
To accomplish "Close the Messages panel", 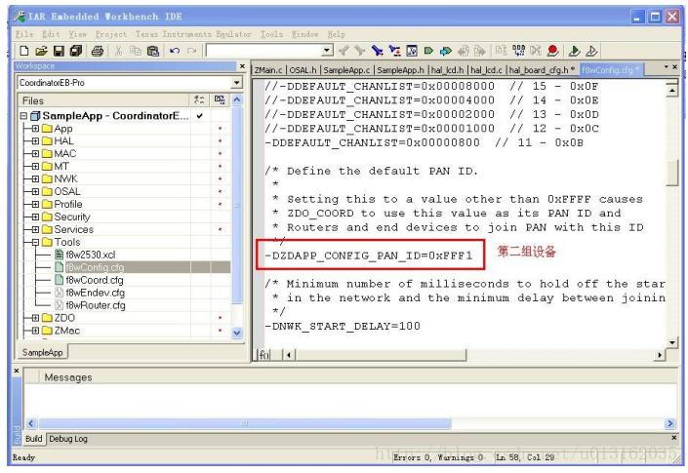I will pos(17,371).
